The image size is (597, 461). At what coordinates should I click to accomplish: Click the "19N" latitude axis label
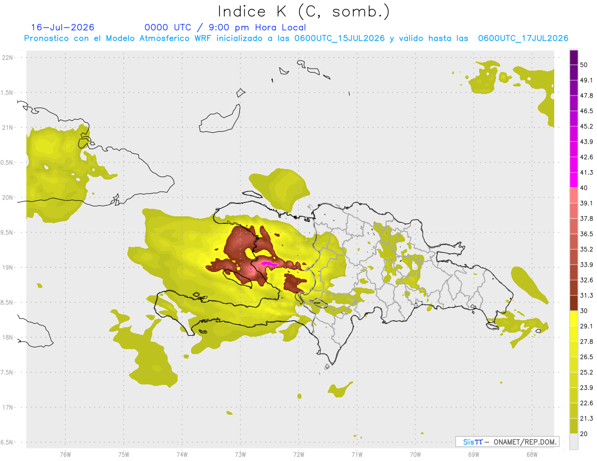[x=8, y=268]
